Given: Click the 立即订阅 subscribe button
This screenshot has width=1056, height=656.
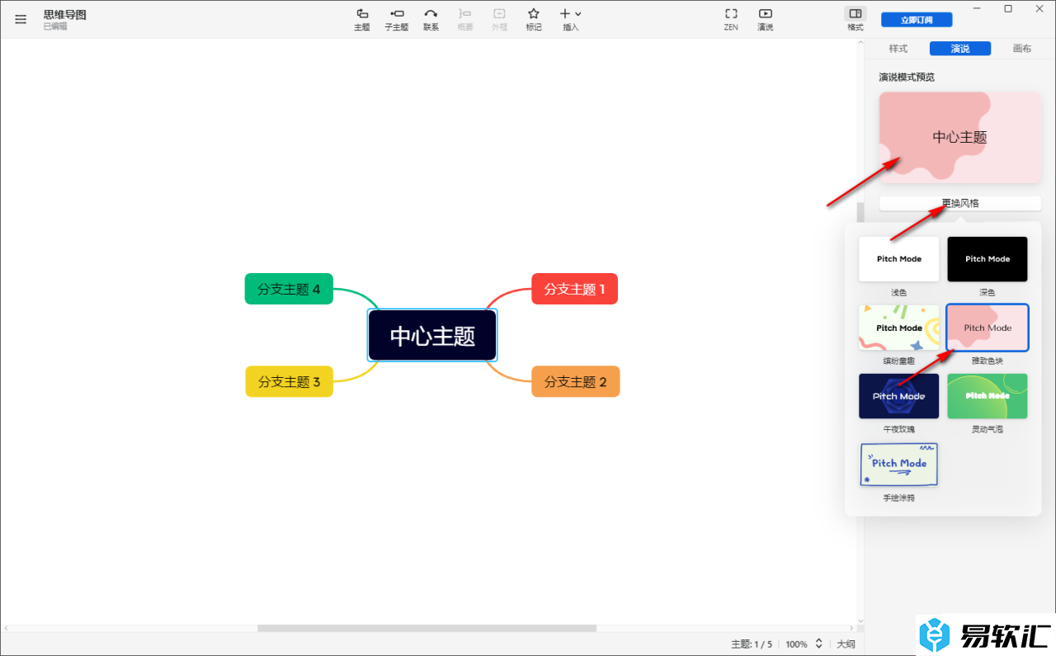Looking at the screenshot, I should pos(917,20).
